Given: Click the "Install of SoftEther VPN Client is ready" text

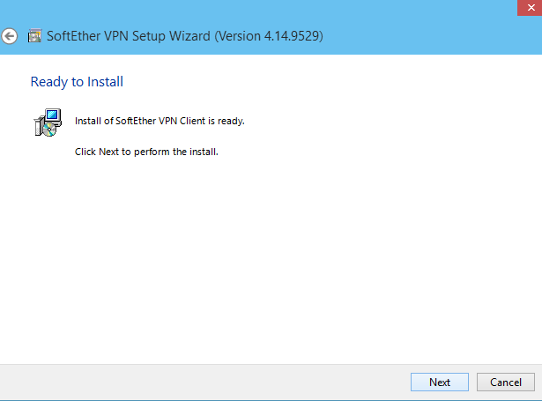Looking at the screenshot, I should point(160,121).
